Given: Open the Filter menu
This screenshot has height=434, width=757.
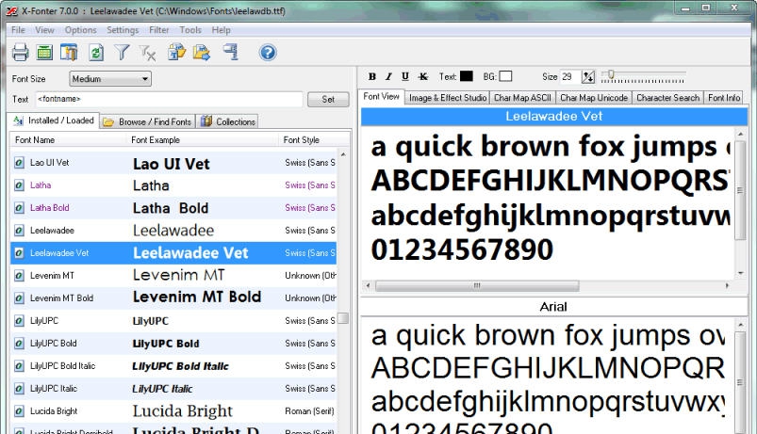Looking at the screenshot, I should coord(159,30).
